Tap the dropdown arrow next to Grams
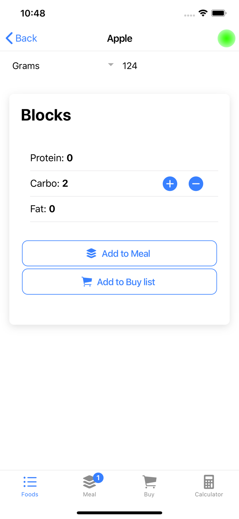This screenshot has width=239, height=519. click(110, 65)
